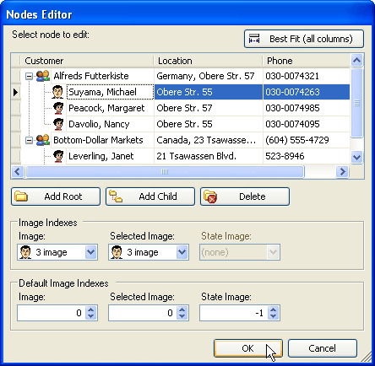Screen dimensions: 375x366
Task: Collapse the Alfreds Futterkiste node
Action: coord(29,76)
